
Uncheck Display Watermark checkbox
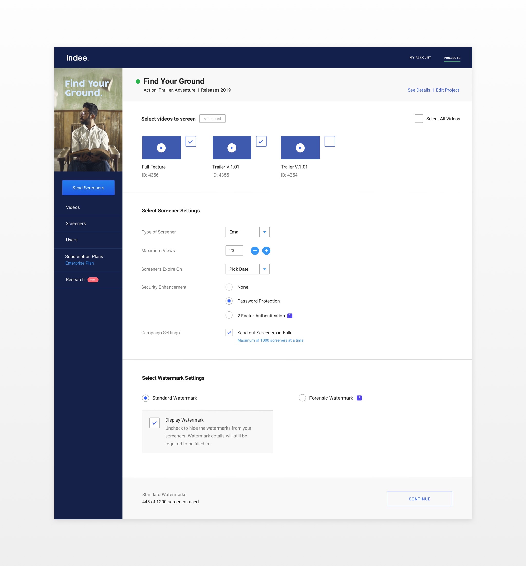point(155,423)
